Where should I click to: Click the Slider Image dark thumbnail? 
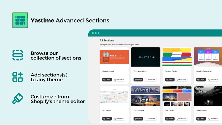pos(208,96)
